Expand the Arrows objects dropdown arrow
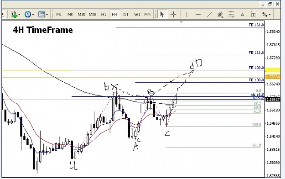The height and width of the screenshot is (179, 285). click(270, 15)
